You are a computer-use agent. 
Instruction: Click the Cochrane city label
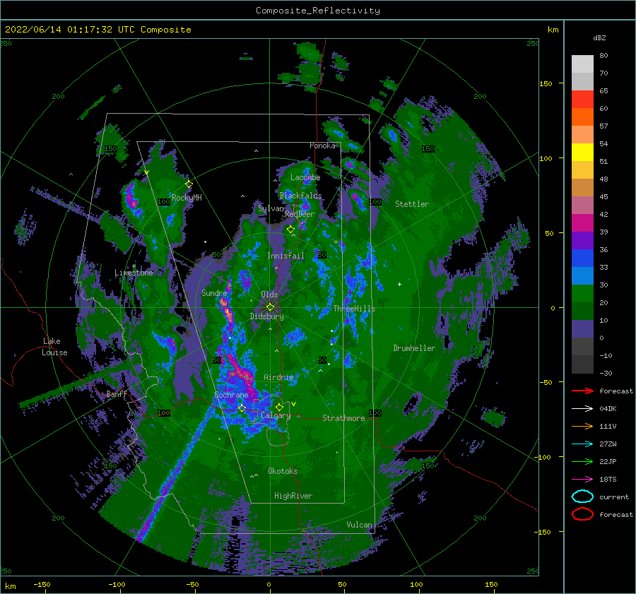click(231, 395)
